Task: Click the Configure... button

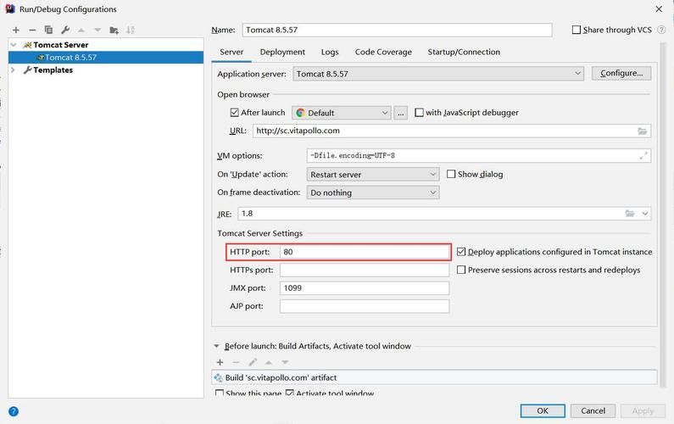Action: click(621, 73)
